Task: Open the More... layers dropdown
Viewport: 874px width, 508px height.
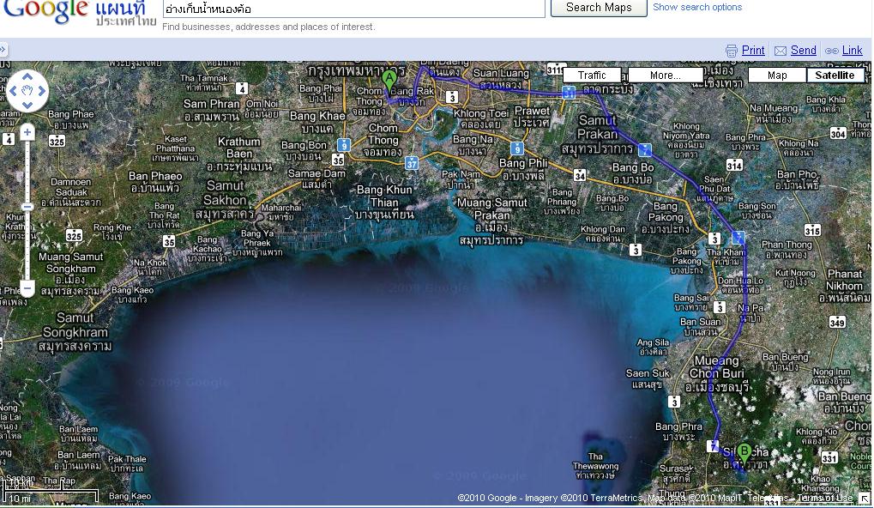Action: 666,76
